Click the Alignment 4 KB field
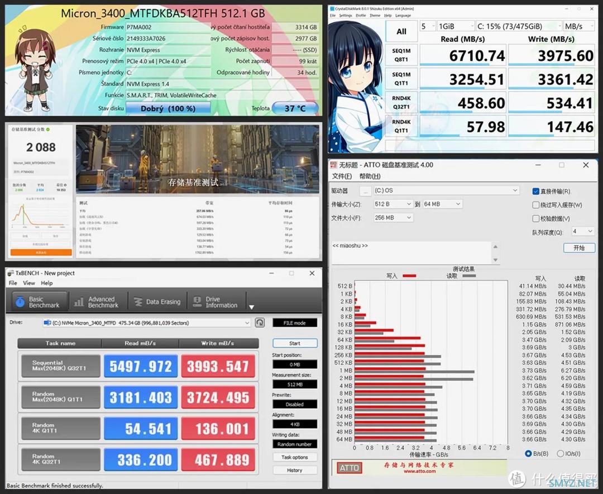The image size is (603, 494). [x=295, y=424]
